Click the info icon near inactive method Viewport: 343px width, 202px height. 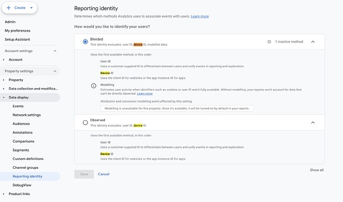(x=269, y=42)
